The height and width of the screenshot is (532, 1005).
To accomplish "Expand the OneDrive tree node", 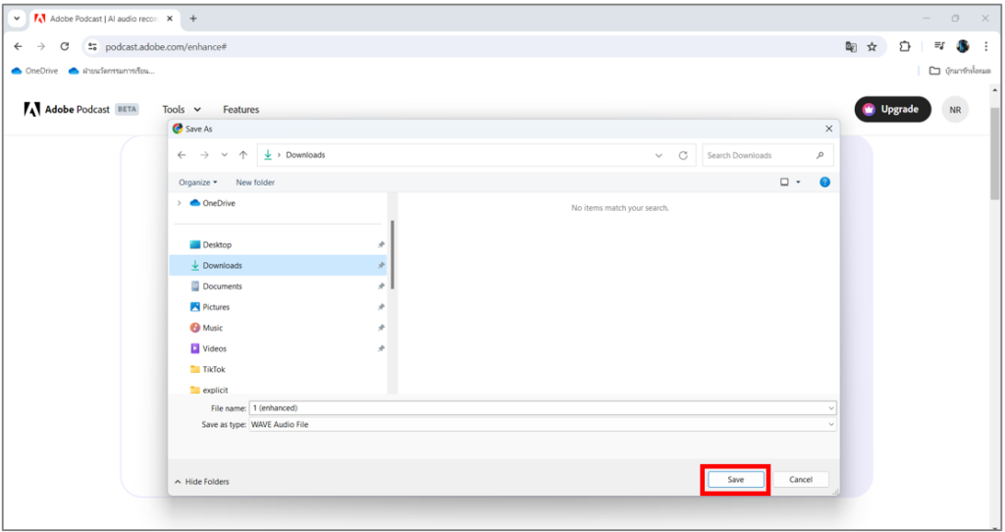I will [179, 203].
